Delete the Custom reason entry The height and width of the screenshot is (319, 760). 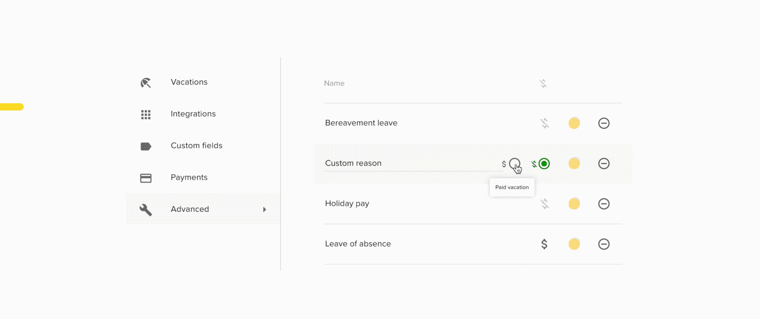click(604, 163)
